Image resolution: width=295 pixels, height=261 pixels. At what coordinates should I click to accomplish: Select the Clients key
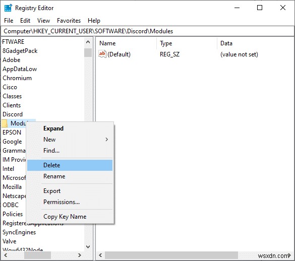point(12,105)
